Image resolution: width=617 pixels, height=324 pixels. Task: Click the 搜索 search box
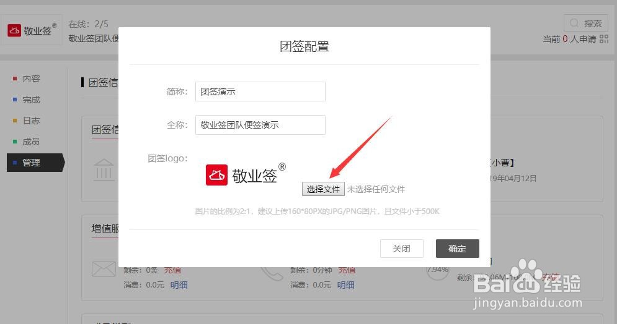pyautogui.click(x=586, y=23)
